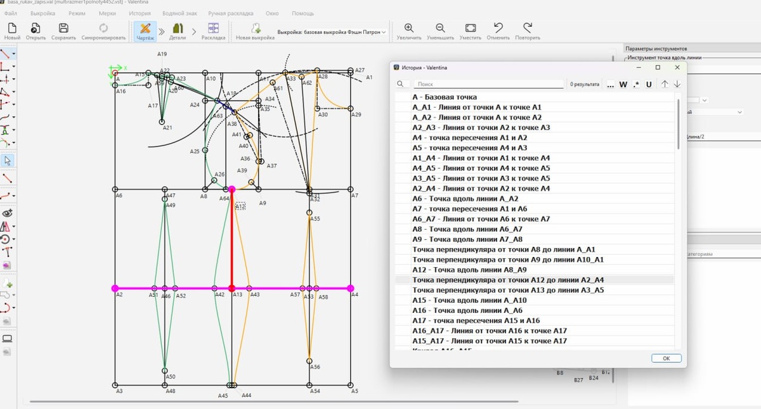The image size is (761, 409).
Task: Expand the line tool dropdown arrow in sidebar
Action: 14,54
